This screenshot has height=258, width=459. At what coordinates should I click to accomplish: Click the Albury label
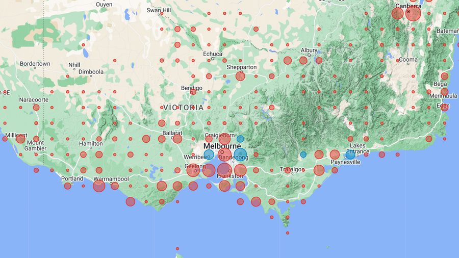coord(309,50)
